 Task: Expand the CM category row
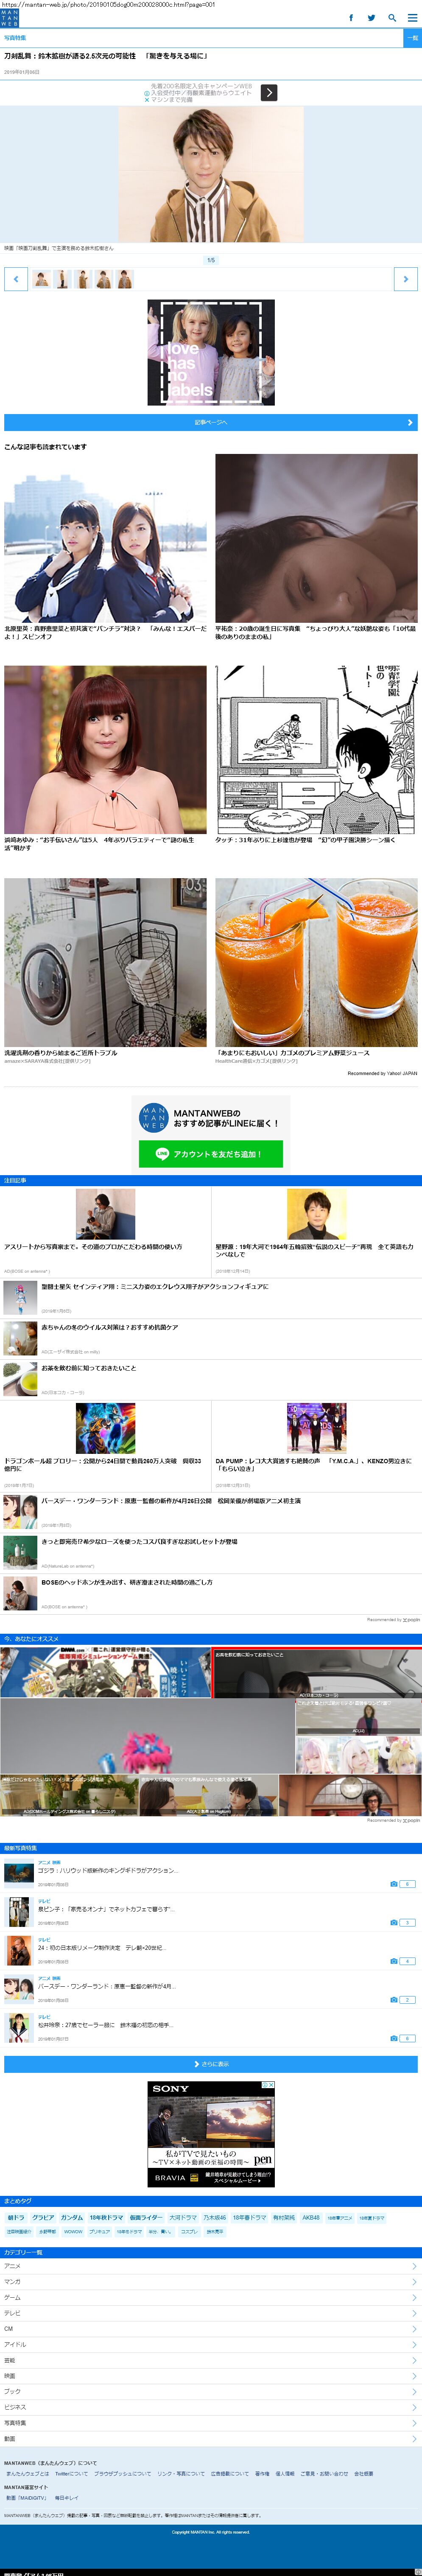(211, 2329)
